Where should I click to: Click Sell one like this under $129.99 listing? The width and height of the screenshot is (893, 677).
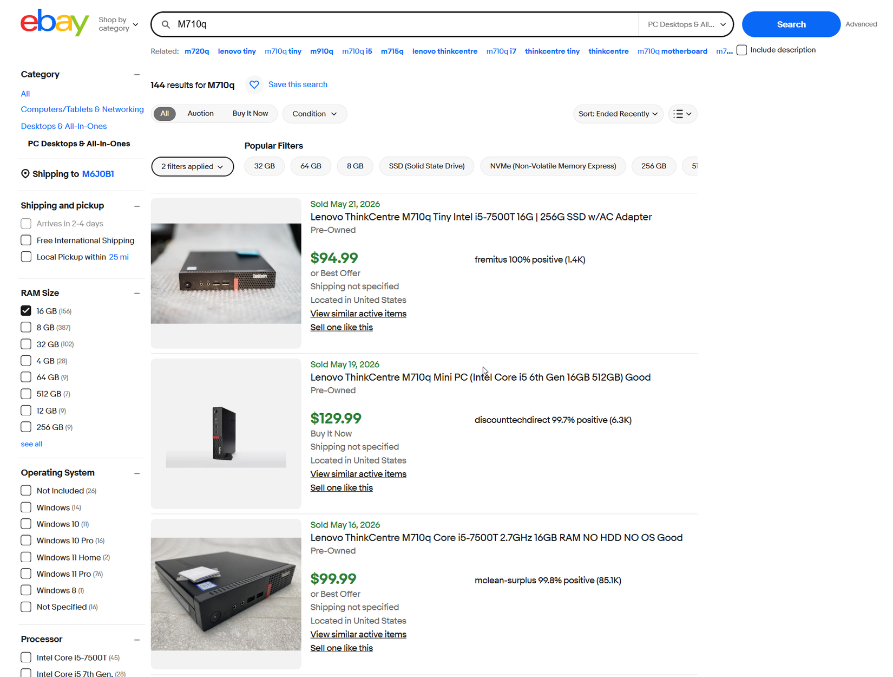click(x=342, y=487)
